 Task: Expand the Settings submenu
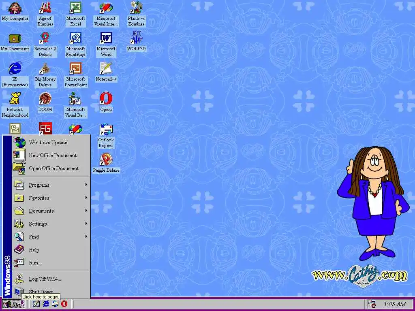coord(51,224)
